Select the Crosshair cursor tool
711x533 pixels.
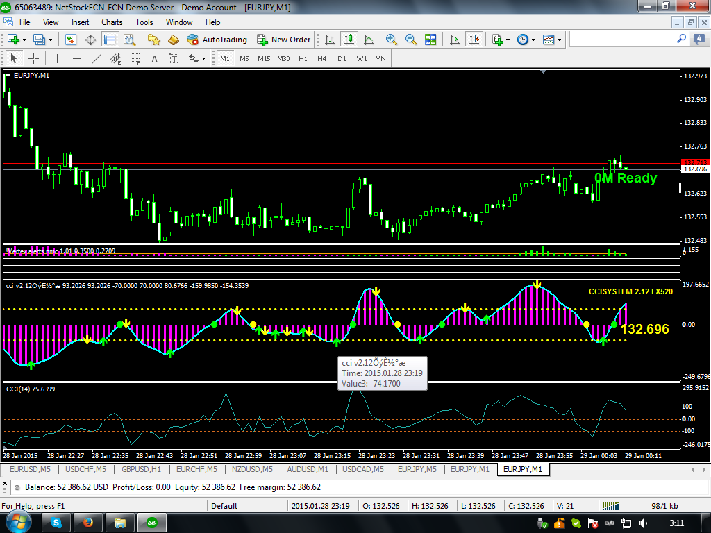pos(33,59)
